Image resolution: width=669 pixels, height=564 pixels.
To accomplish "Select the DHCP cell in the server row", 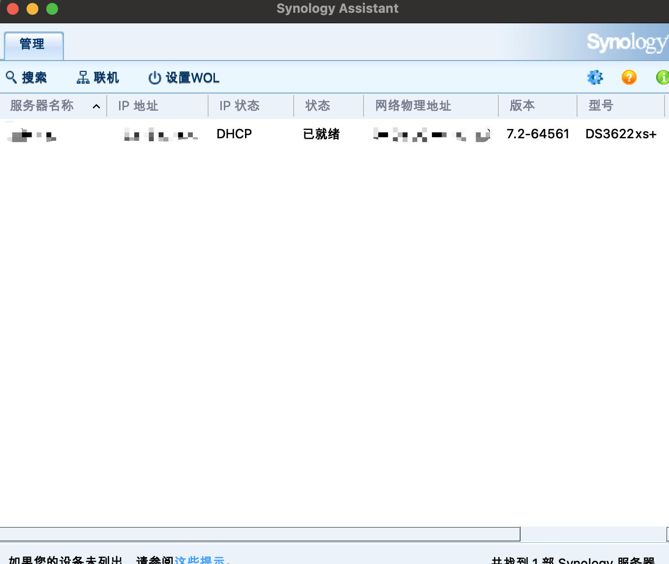I will (234, 134).
